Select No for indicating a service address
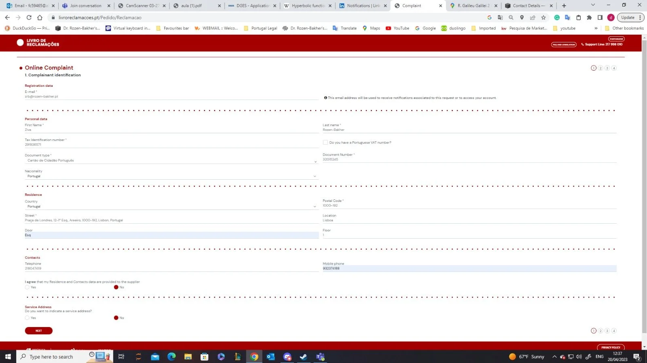The width and height of the screenshot is (647, 363). click(x=116, y=318)
